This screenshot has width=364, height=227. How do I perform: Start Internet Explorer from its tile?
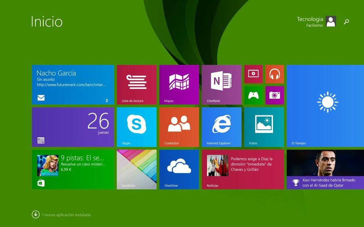tap(221, 127)
